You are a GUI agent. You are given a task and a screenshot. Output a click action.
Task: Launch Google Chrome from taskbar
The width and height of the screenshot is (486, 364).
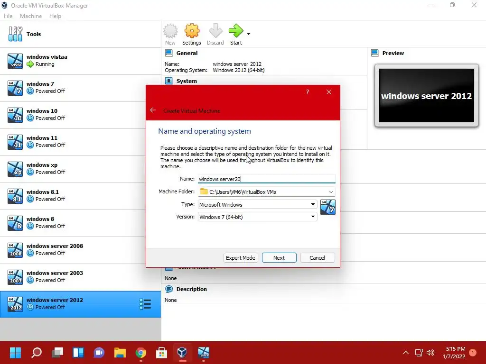point(140,353)
